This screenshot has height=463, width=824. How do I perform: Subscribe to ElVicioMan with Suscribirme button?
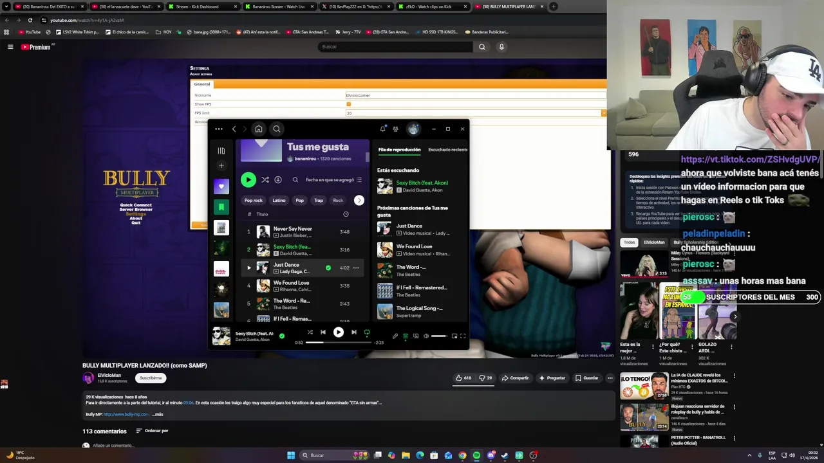click(x=151, y=378)
